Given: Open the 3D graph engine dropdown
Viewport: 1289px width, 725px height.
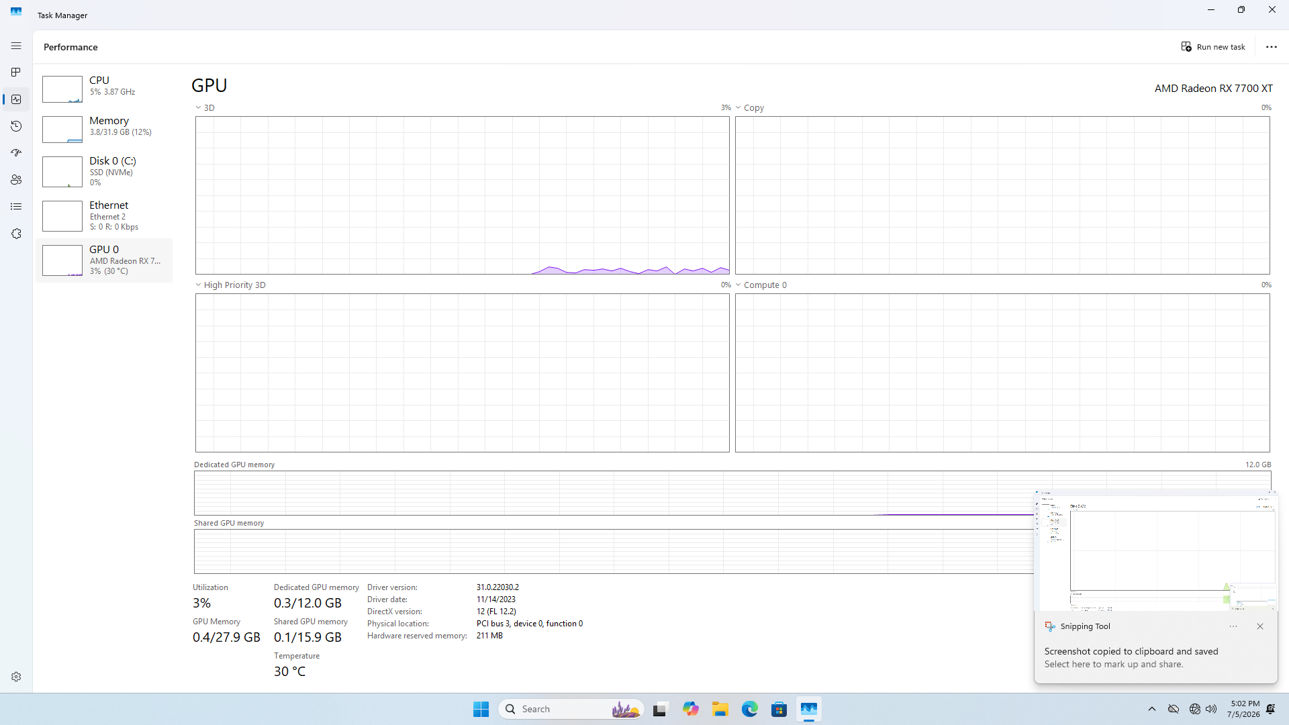Looking at the screenshot, I should (205, 107).
